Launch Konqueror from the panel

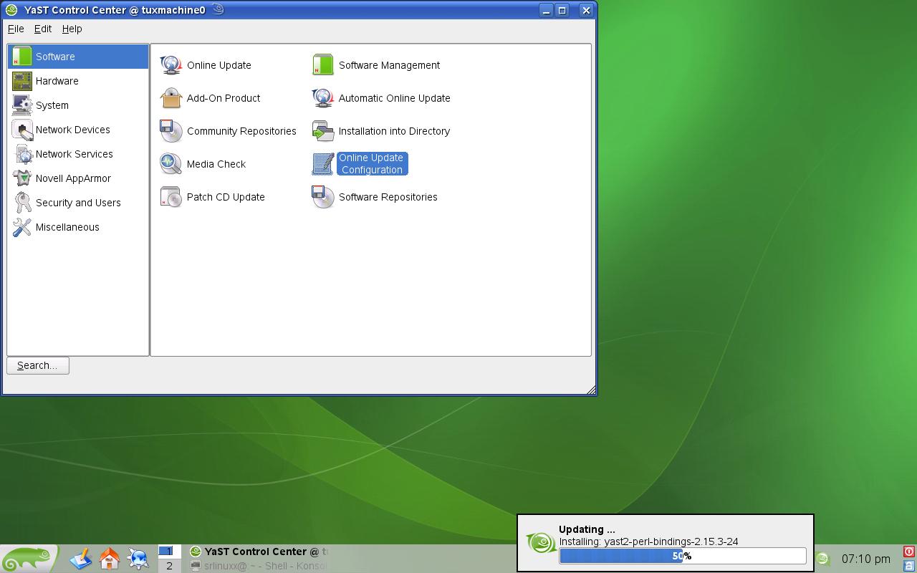[x=138, y=559]
